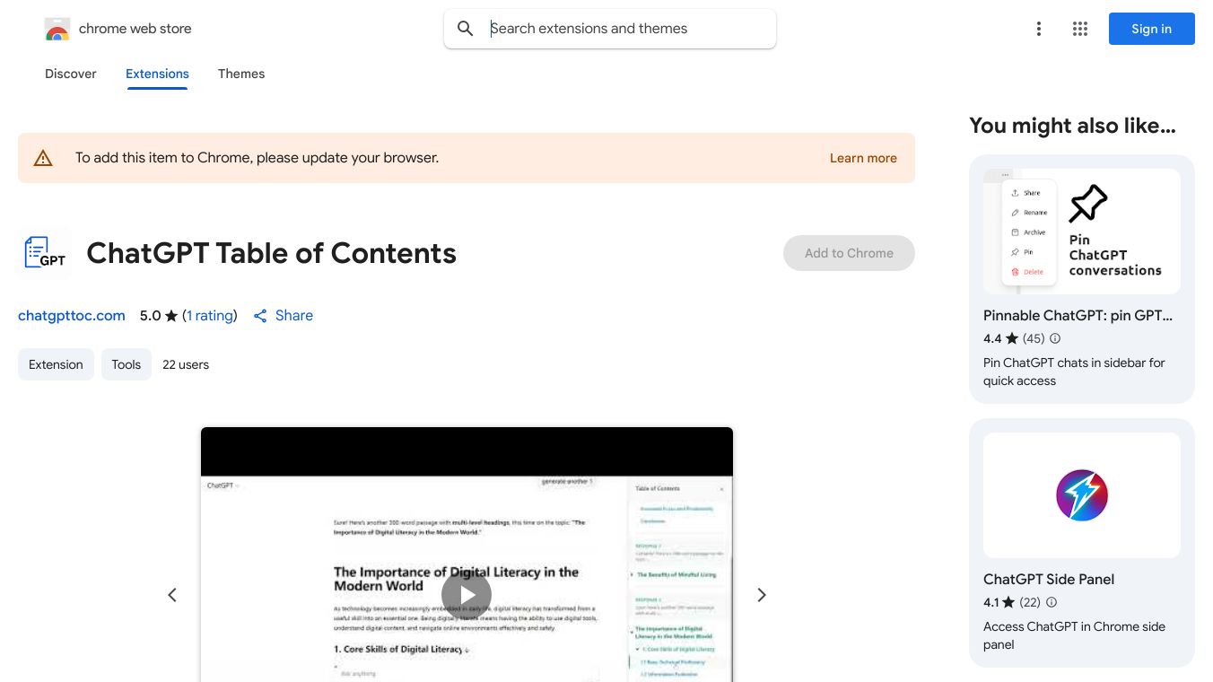
Task: Open the Discover tab
Action: pyautogui.click(x=70, y=74)
